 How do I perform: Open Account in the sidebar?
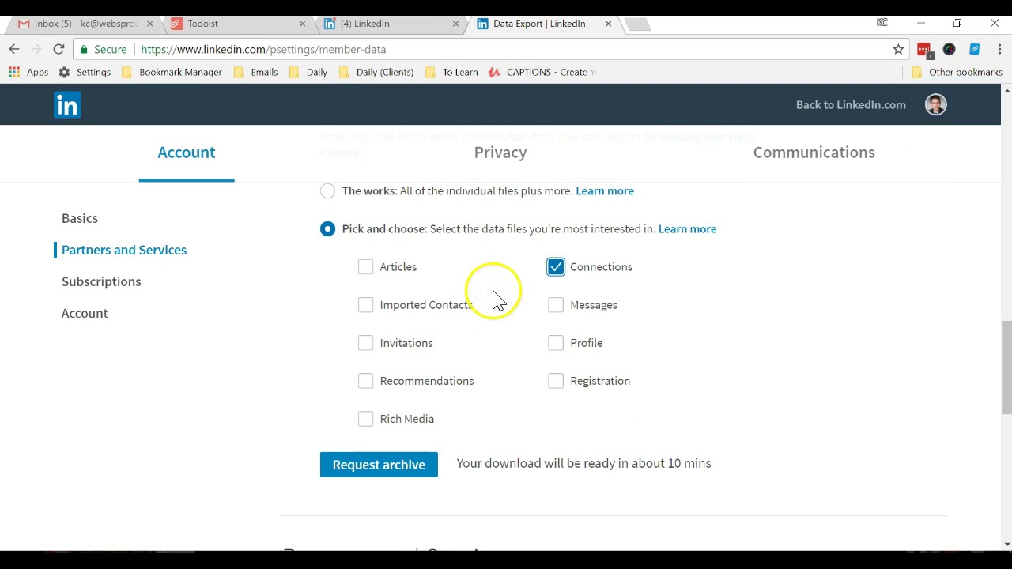(85, 313)
